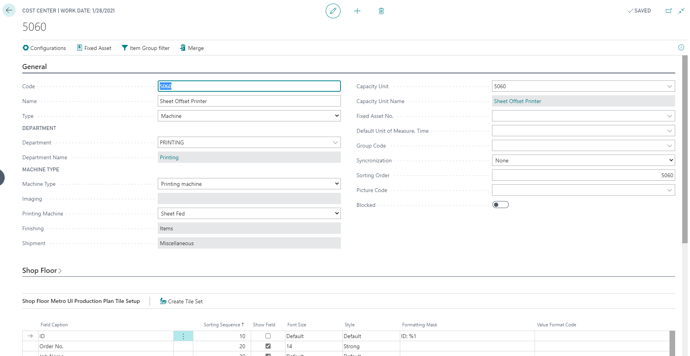Click Sheet Offset Printer capacity unit name link

tap(517, 101)
